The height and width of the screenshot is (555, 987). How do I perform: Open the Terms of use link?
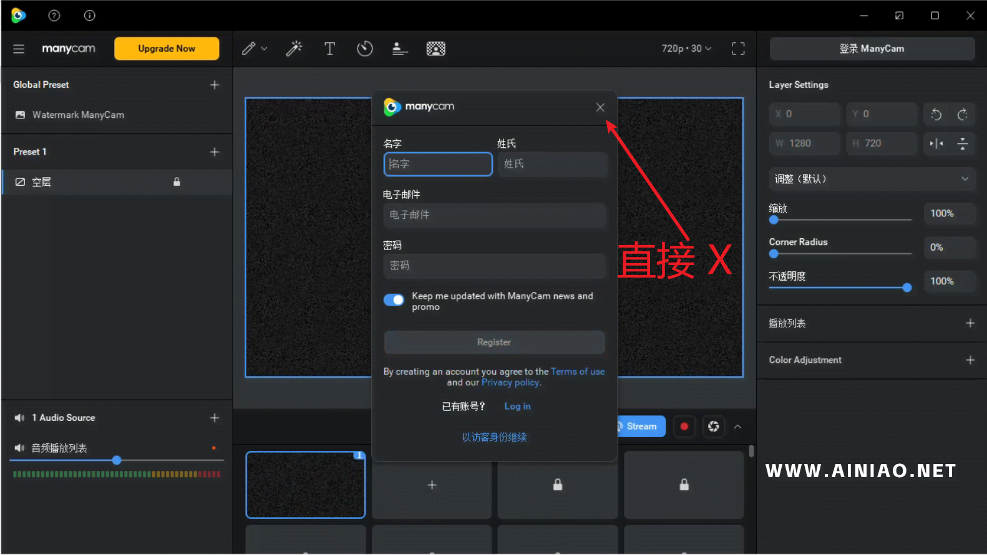(x=578, y=372)
